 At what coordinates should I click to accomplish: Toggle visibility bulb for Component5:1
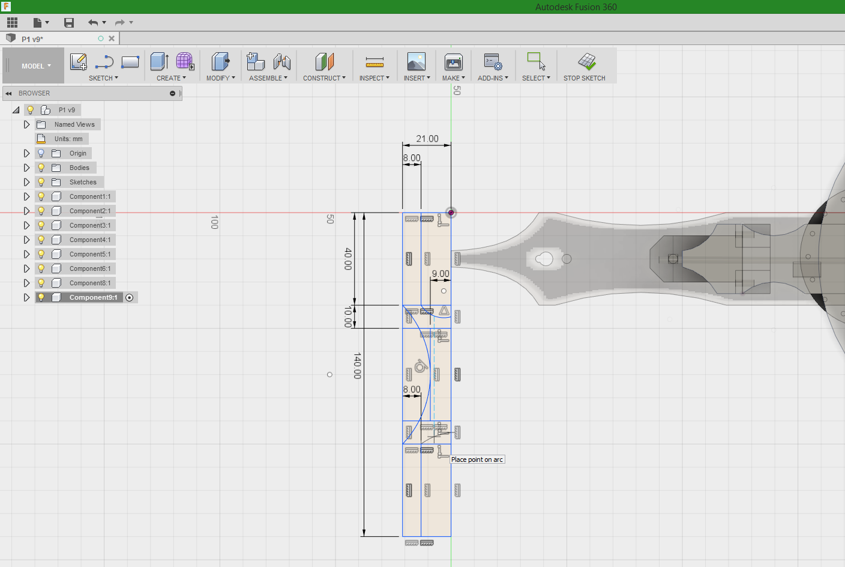point(41,254)
